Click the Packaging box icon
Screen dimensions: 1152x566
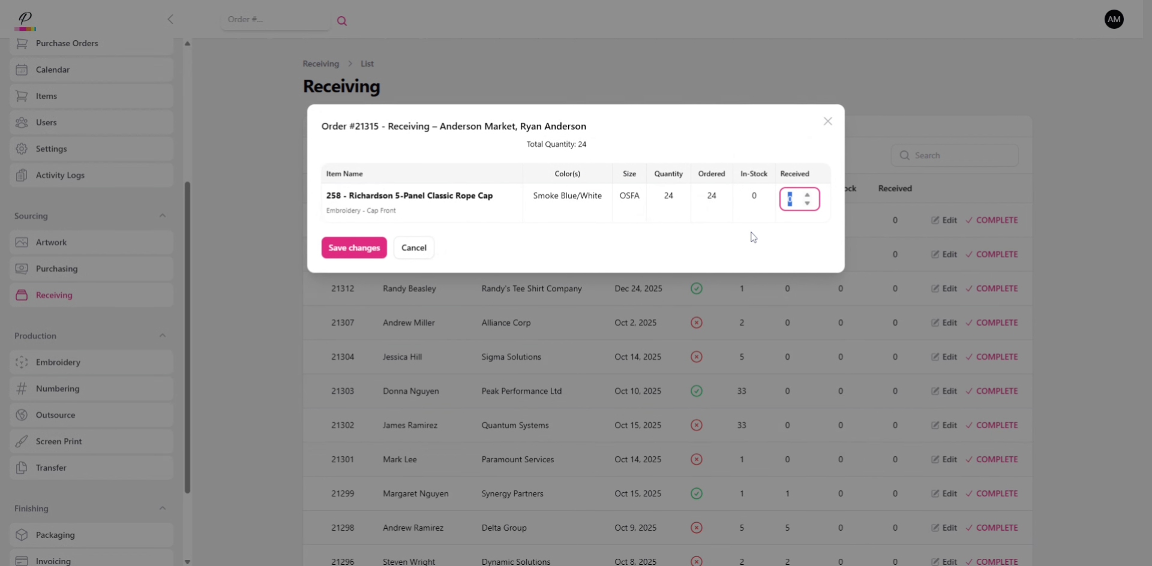tap(22, 535)
